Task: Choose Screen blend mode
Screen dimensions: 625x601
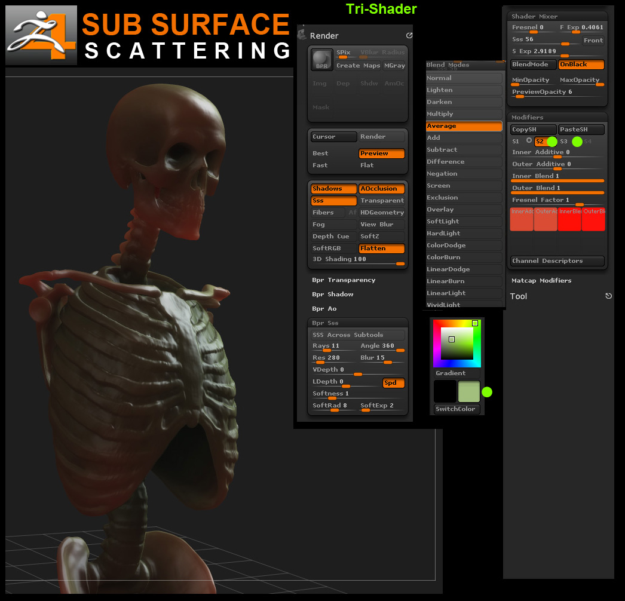Action: (464, 186)
